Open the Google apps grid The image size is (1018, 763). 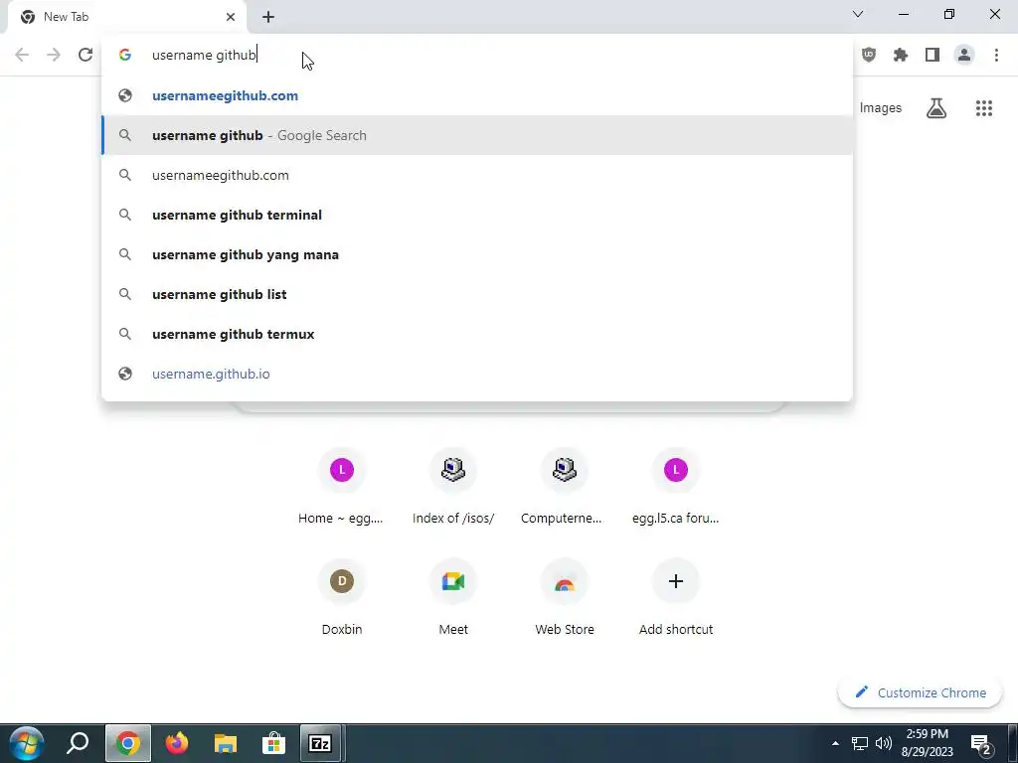(x=984, y=108)
